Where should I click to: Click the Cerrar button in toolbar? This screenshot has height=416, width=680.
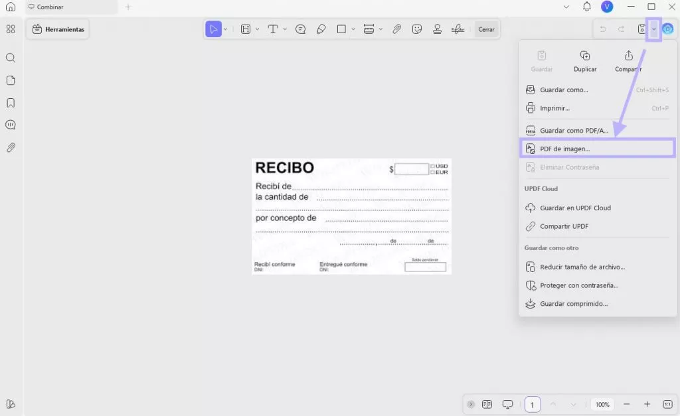click(486, 29)
